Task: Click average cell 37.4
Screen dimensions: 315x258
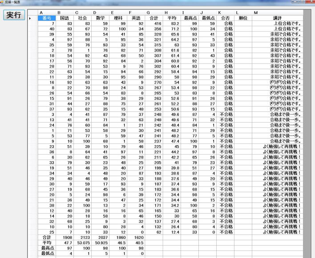Action: (x=172, y=184)
